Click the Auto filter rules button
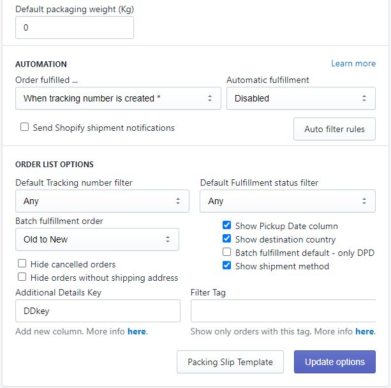Image resolution: width=391 pixels, height=388 pixels. (x=334, y=129)
